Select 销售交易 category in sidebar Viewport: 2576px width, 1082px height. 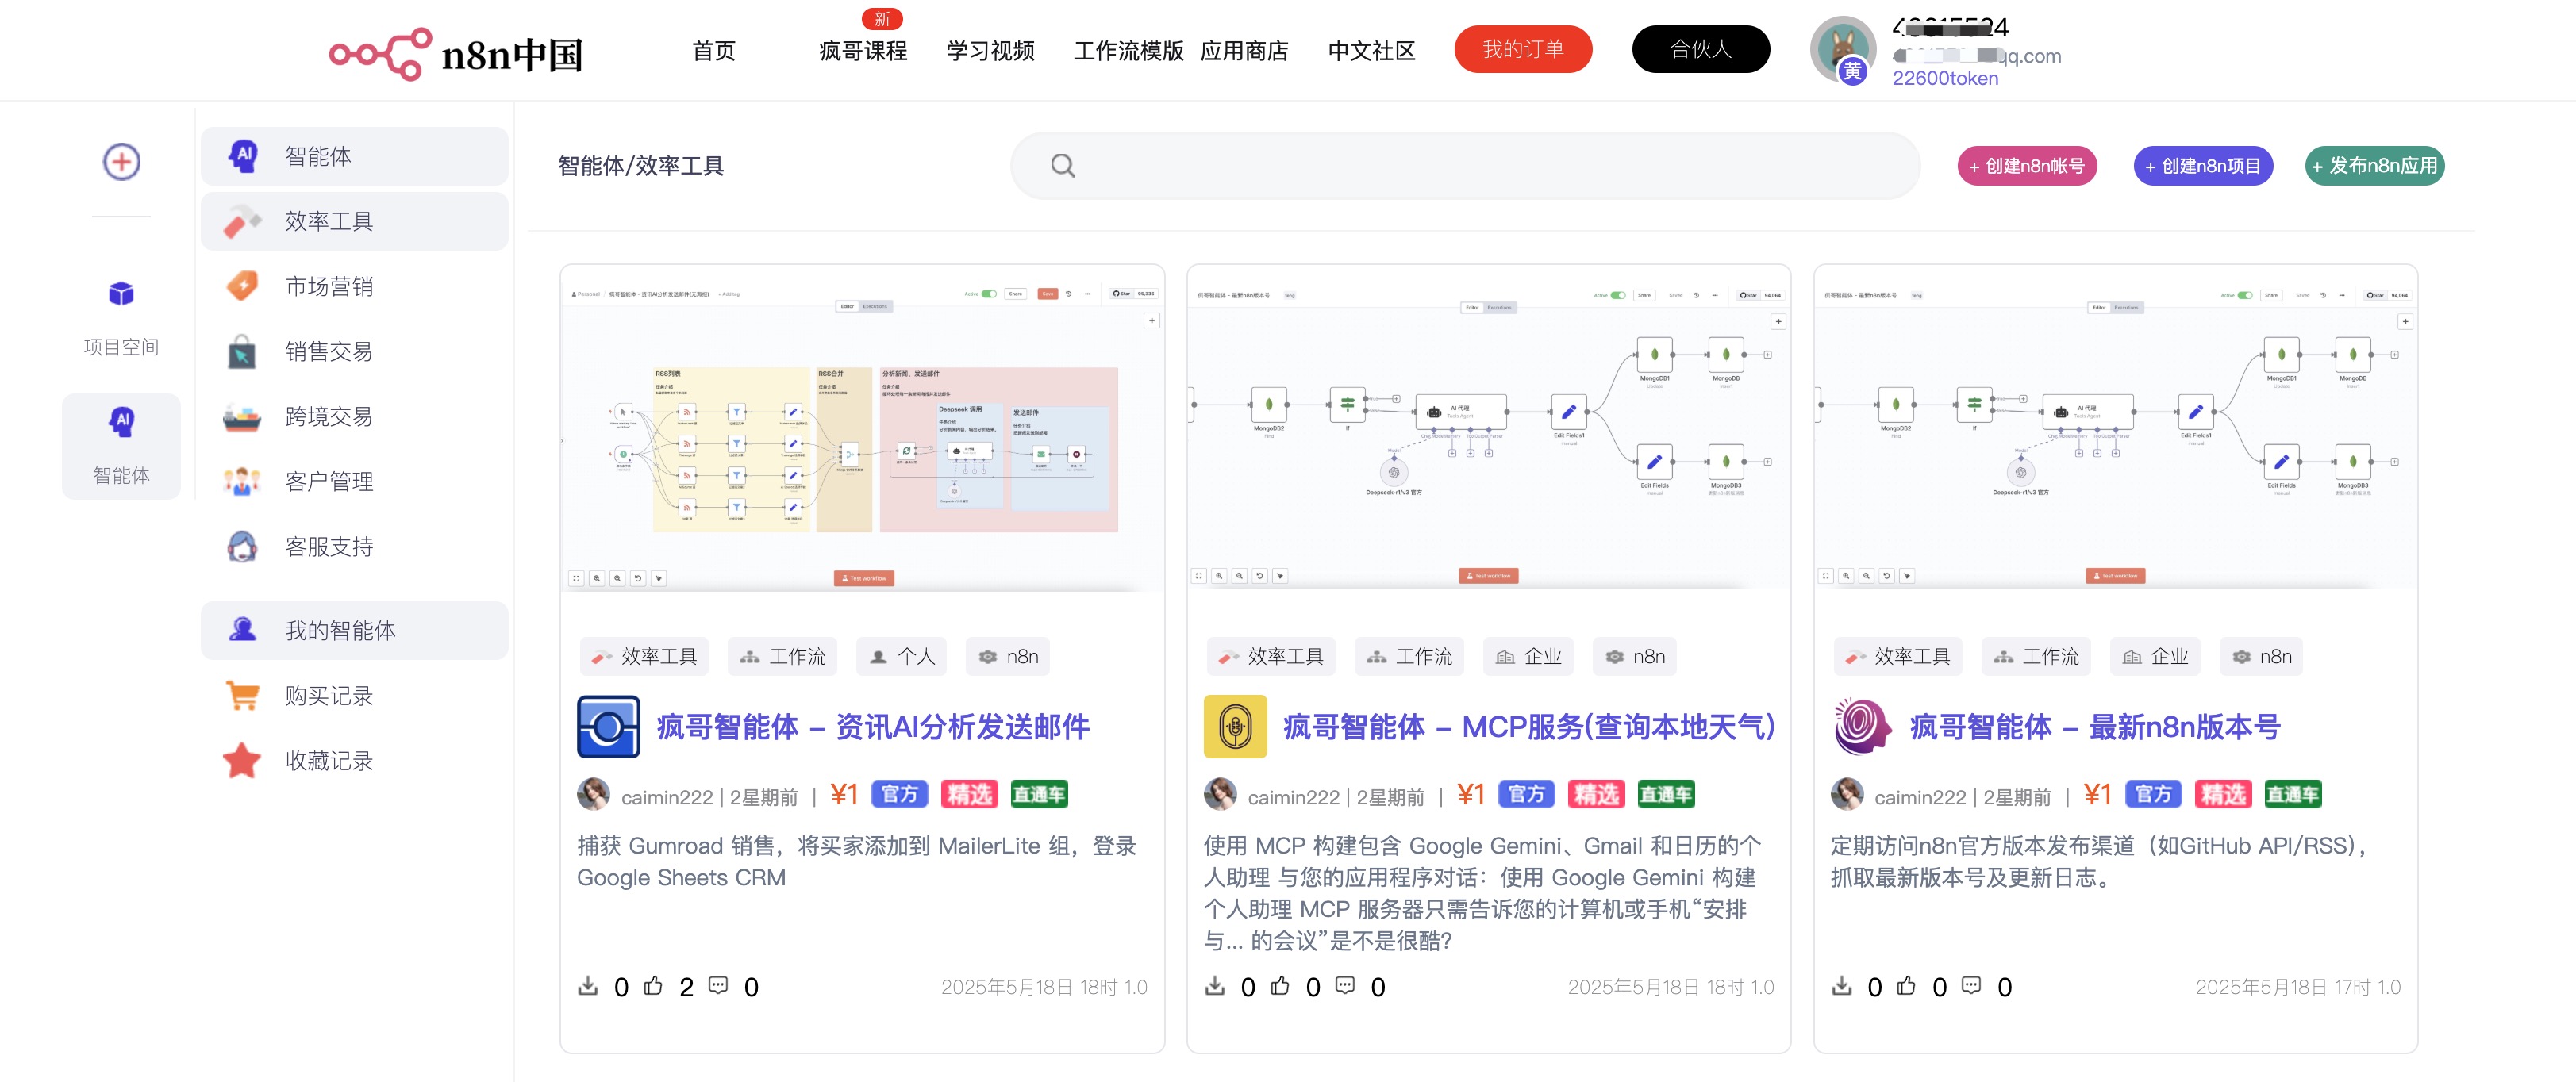[x=354, y=351]
